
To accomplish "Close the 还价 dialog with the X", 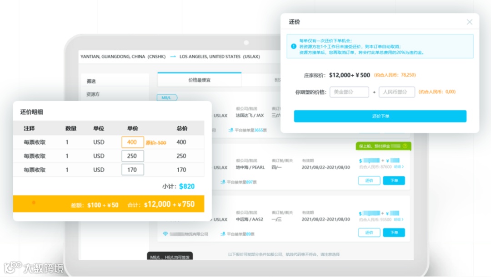I will point(470,22).
